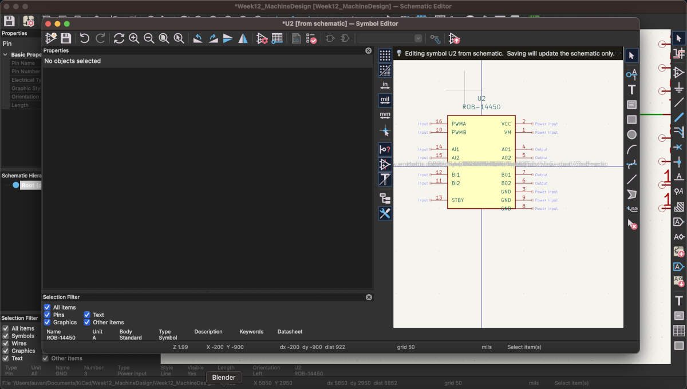
Task: Undo the last edit in Symbol Editor
Action: click(85, 38)
